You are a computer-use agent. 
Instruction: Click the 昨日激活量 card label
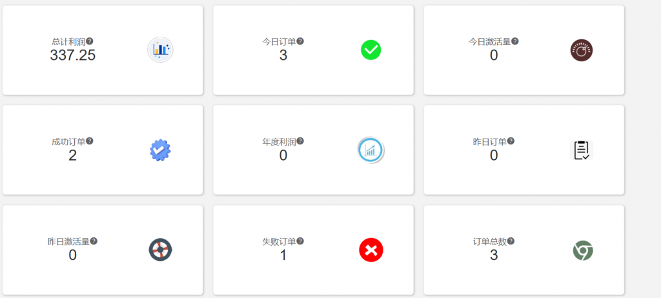coord(68,241)
